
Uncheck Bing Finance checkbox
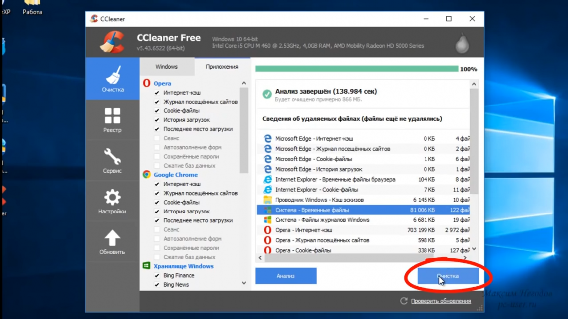[157, 275]
